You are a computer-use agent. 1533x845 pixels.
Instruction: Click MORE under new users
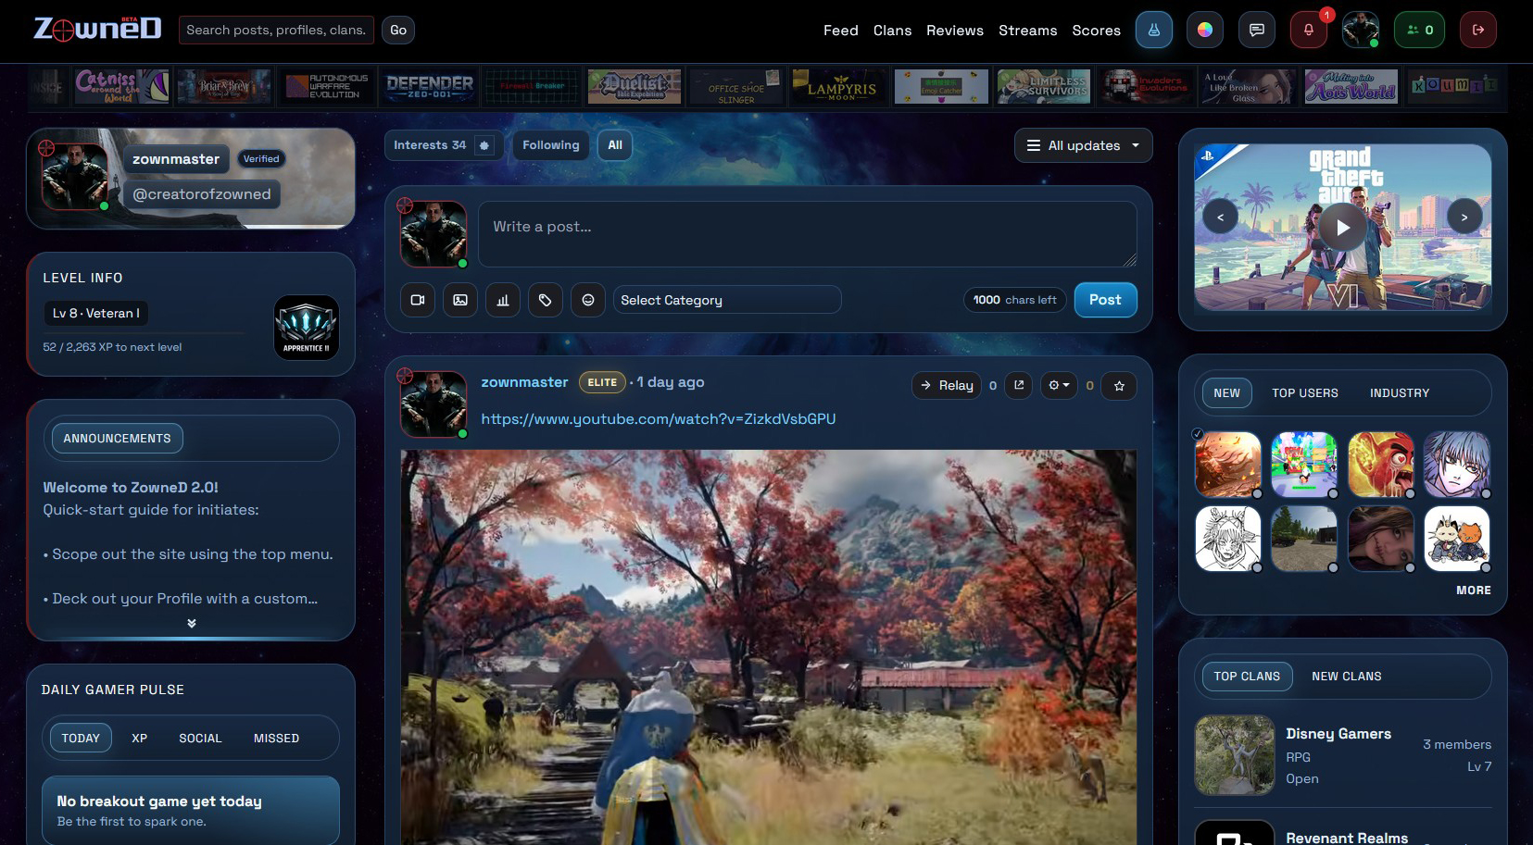(1474, 590)
